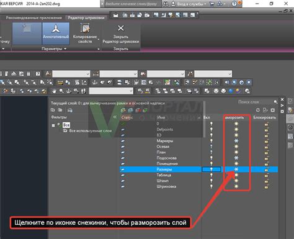Toggle the Аннотативный hatch option
294x239 pixels.
(x=56, y=34)
